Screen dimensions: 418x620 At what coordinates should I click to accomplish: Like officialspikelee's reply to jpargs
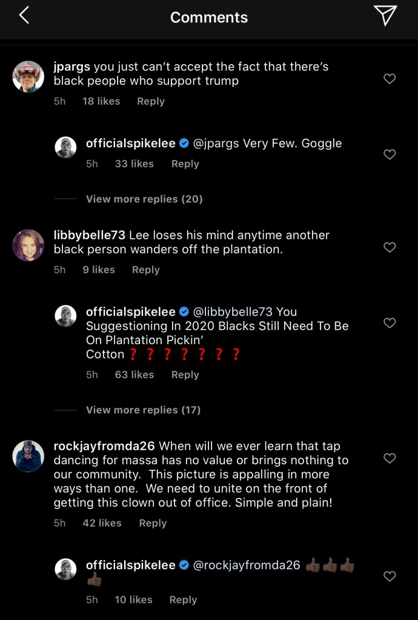pyautogui.click(x=390, y=155)
